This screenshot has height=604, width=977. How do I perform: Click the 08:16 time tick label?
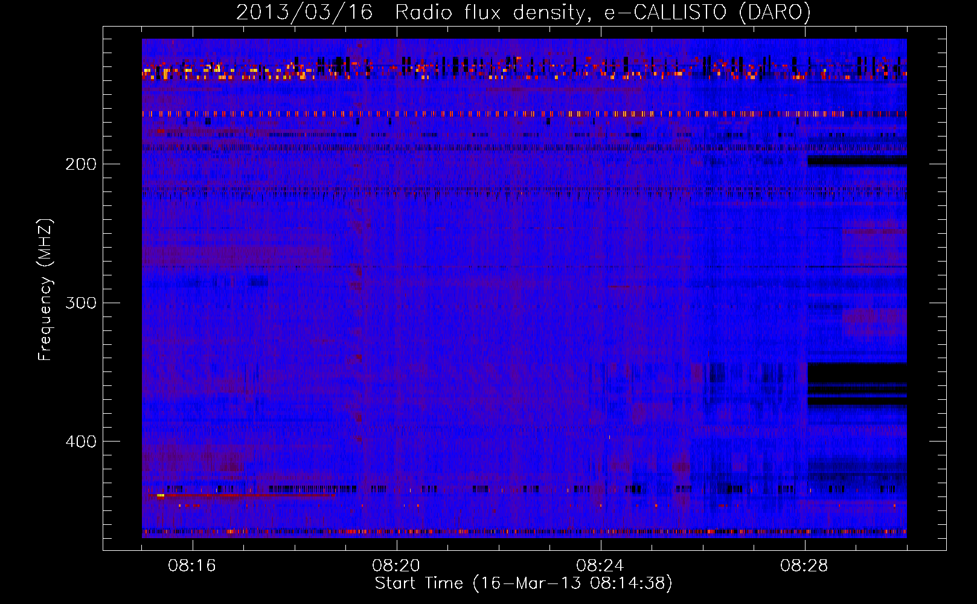(x=192, y=566)
